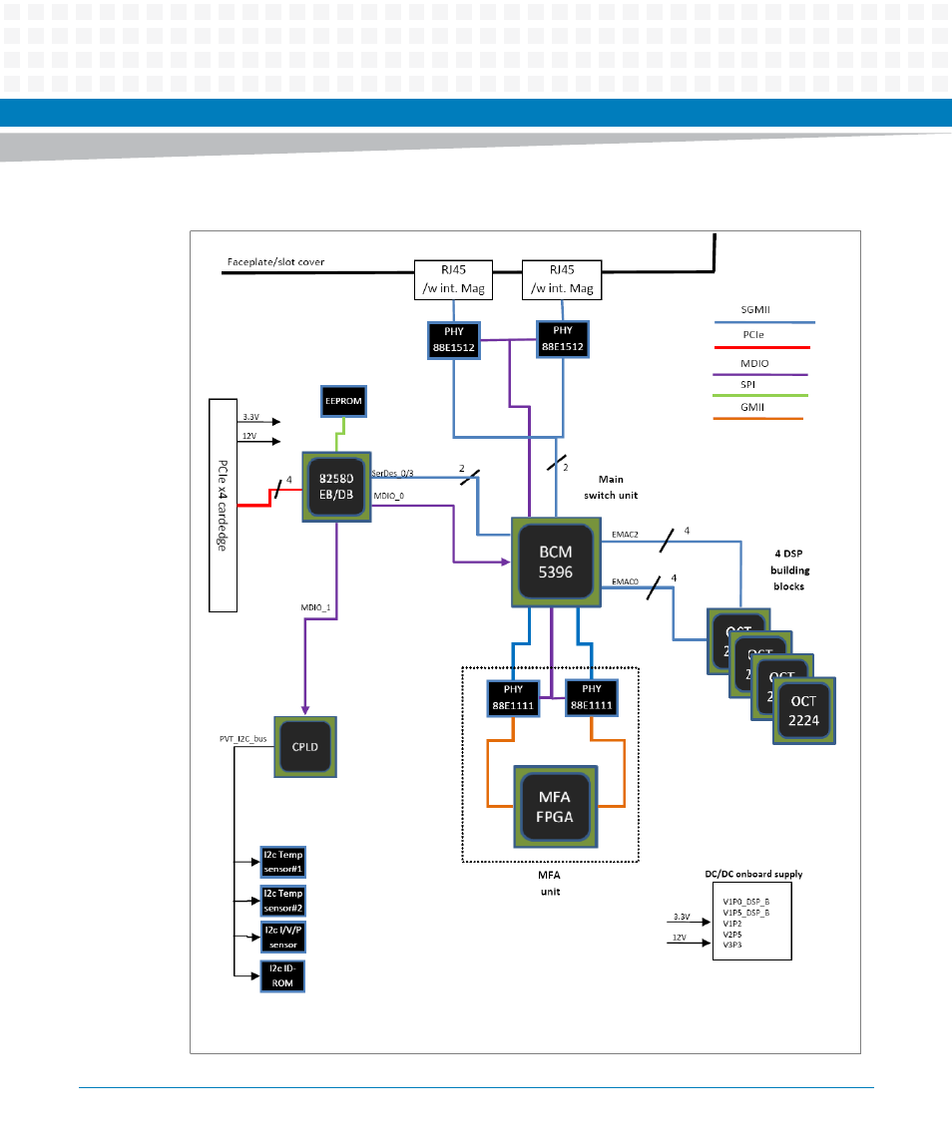This screenshot has height=1142, width=952.
Task: Click the 12V label beside DC/DC supply
Action: pos(680,939)
